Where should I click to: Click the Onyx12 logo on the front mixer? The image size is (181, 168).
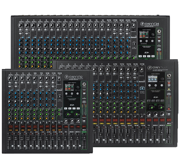[x=74, y=77]
